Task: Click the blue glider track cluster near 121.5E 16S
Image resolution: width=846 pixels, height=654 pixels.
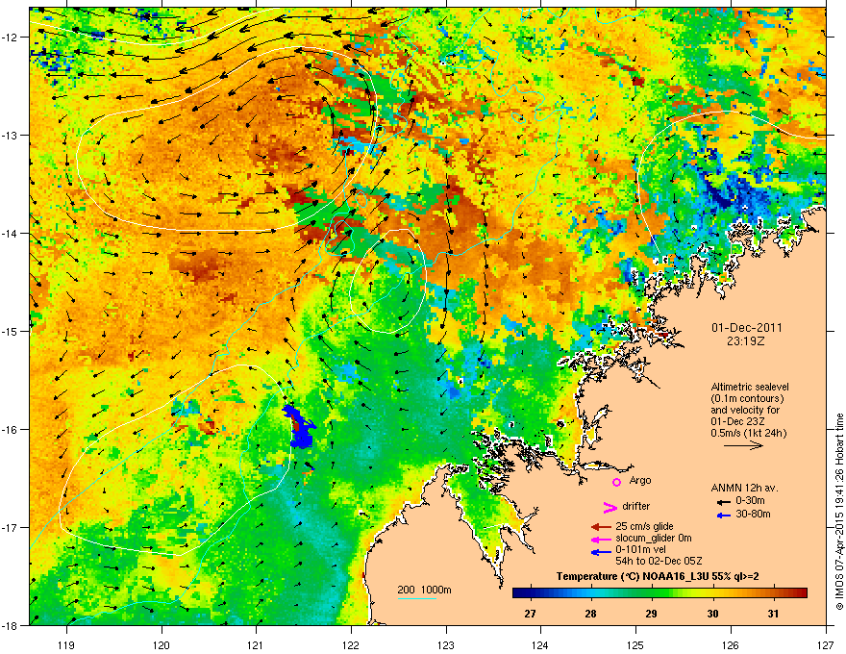Action: click(299, 428)
